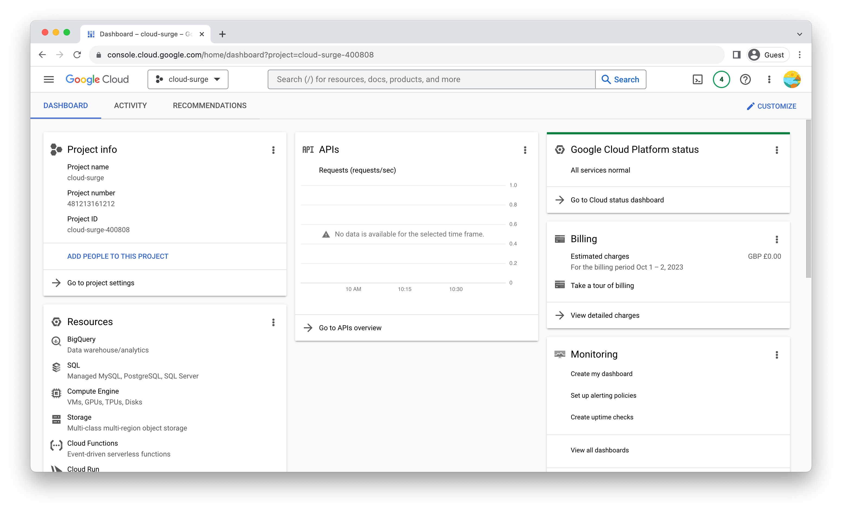Click the Google Cloud logo
The width and height of the screenshot is (842, 512).
click(x=97, y=80)
